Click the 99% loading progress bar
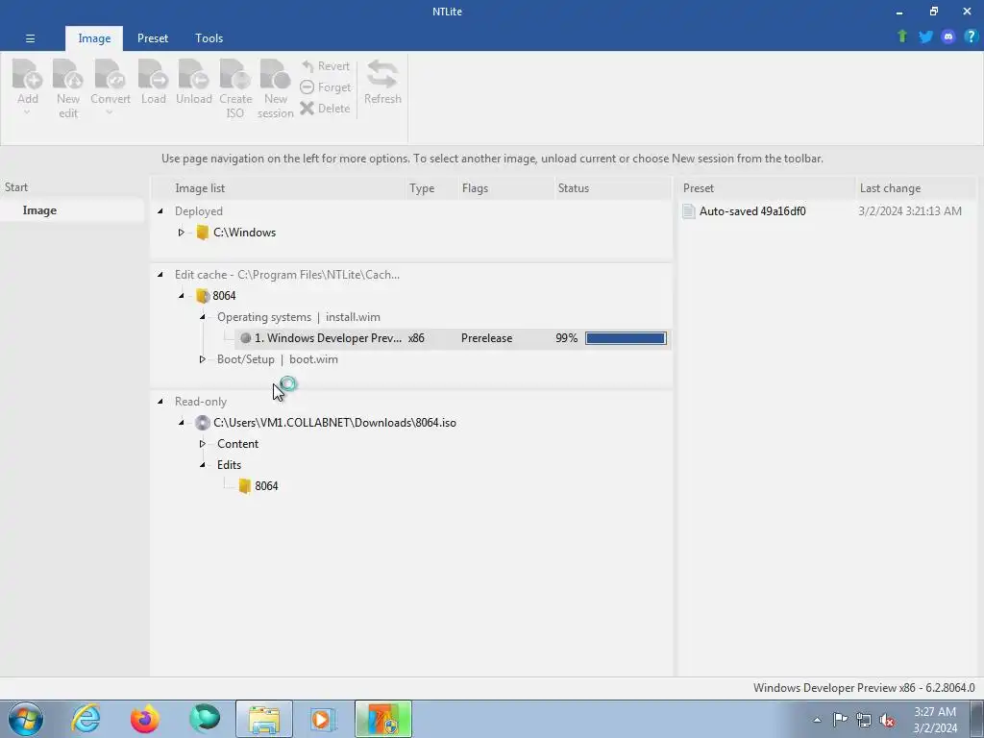 click(625, 338)
